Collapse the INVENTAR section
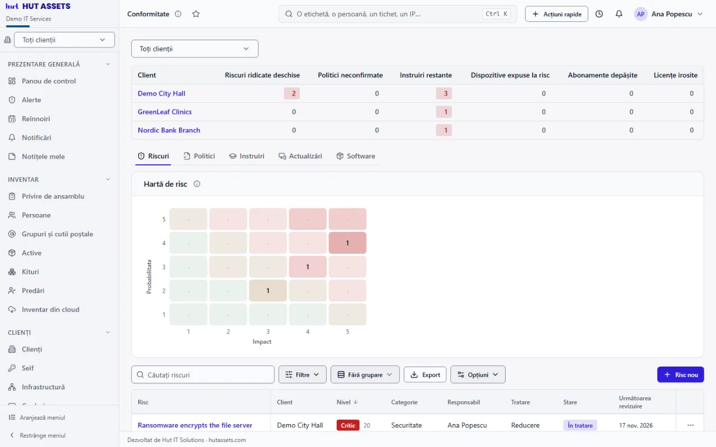Image resolution: width=716 pixels, height=447 pixels. click(x=108, y=179)
